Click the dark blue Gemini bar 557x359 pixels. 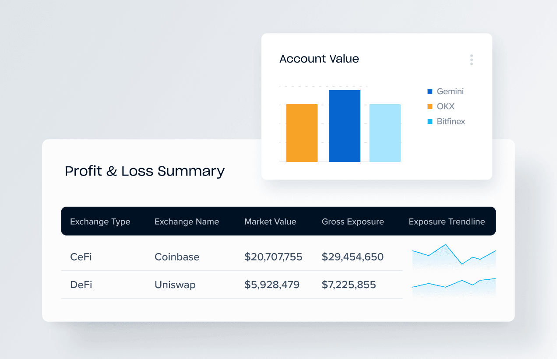click(345, 126)
